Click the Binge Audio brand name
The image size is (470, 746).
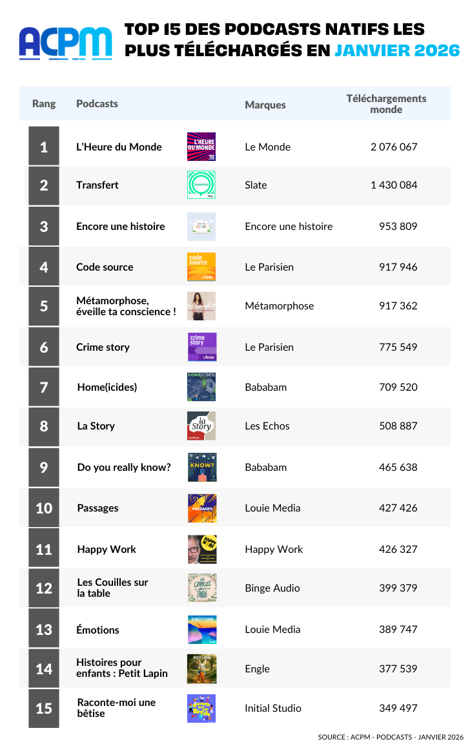(272, 588)
